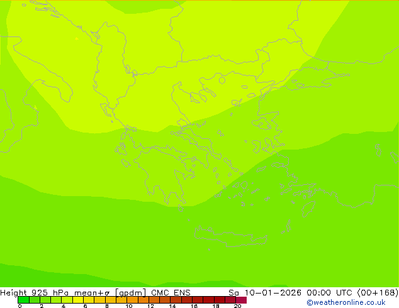Click the legend scale number 18

pyautogui.click(x=216, y=306)
